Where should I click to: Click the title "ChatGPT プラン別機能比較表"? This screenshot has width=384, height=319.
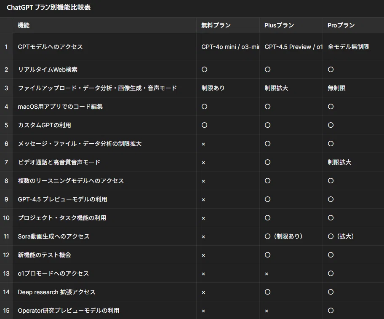48,7
